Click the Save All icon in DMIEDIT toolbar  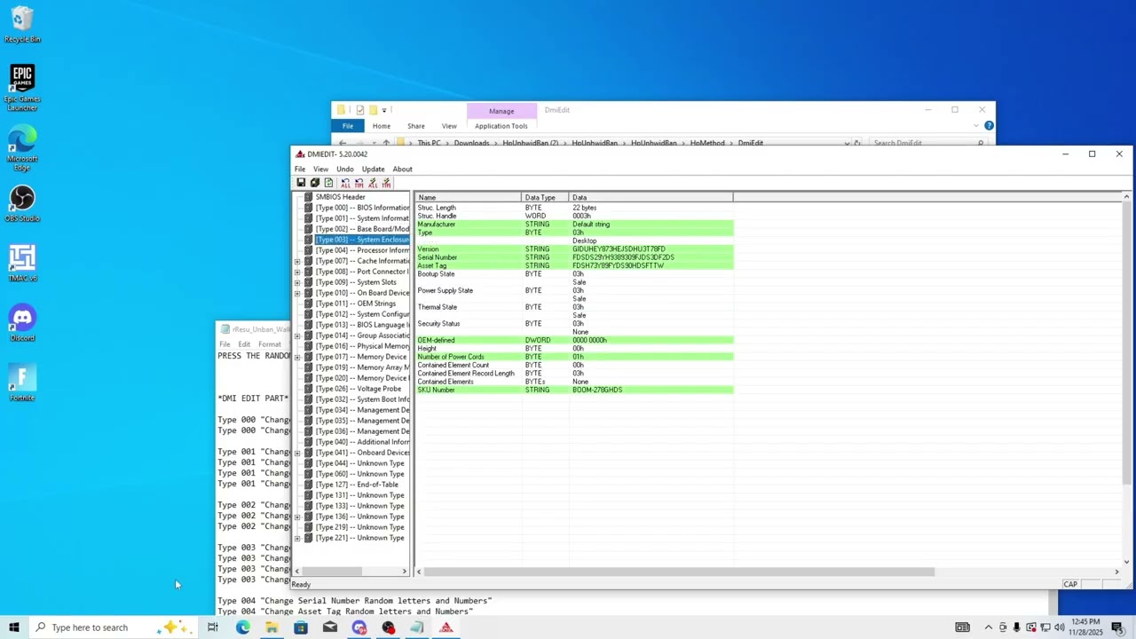pyautogui.click(x=314, y=183)
